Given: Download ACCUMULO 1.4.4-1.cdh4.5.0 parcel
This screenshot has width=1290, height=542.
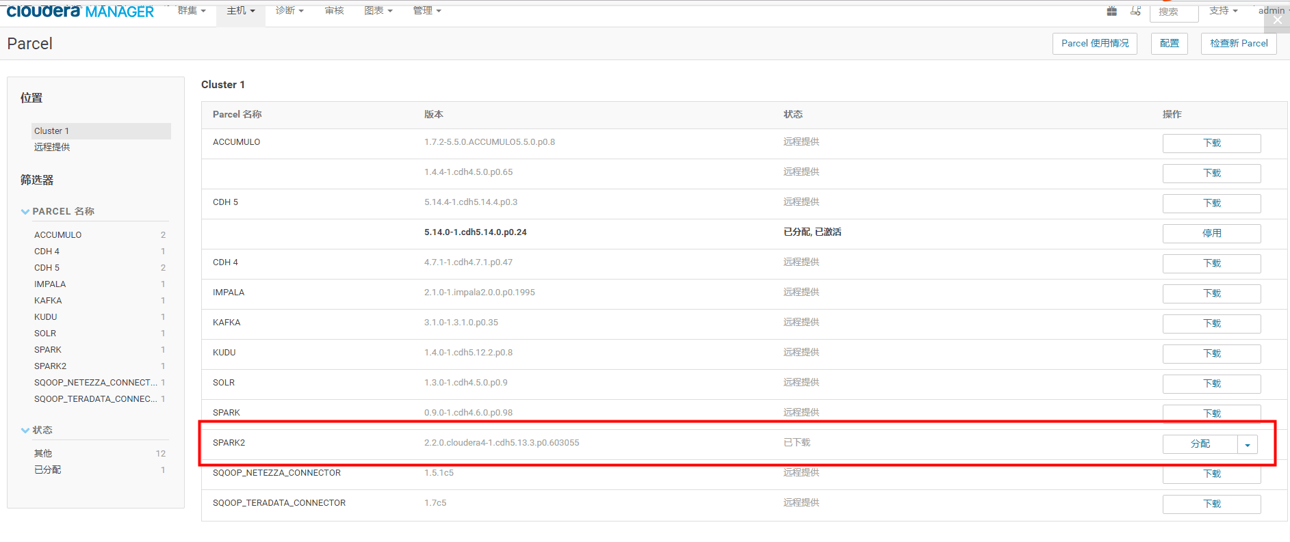Looking at the screenshot, I should [x=1211, y=173].
